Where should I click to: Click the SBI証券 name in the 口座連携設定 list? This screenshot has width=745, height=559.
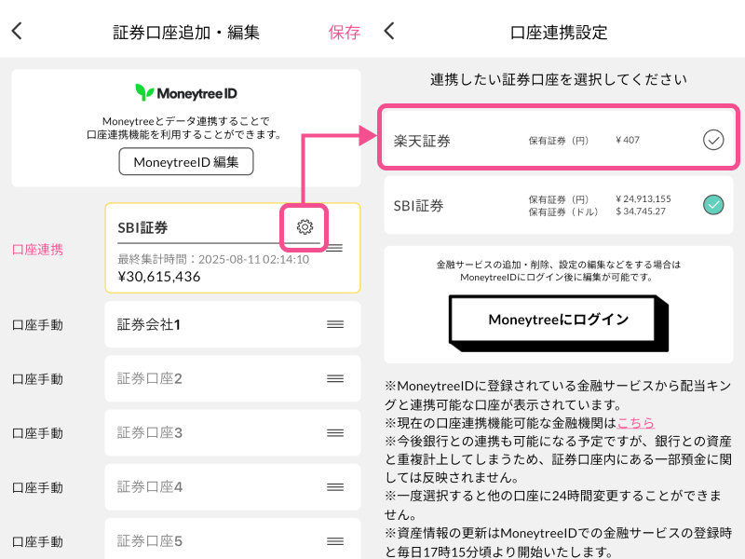tap(418, 205)
